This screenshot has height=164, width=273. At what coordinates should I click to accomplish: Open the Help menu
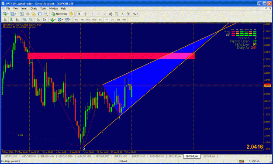(x=63, y=9)
